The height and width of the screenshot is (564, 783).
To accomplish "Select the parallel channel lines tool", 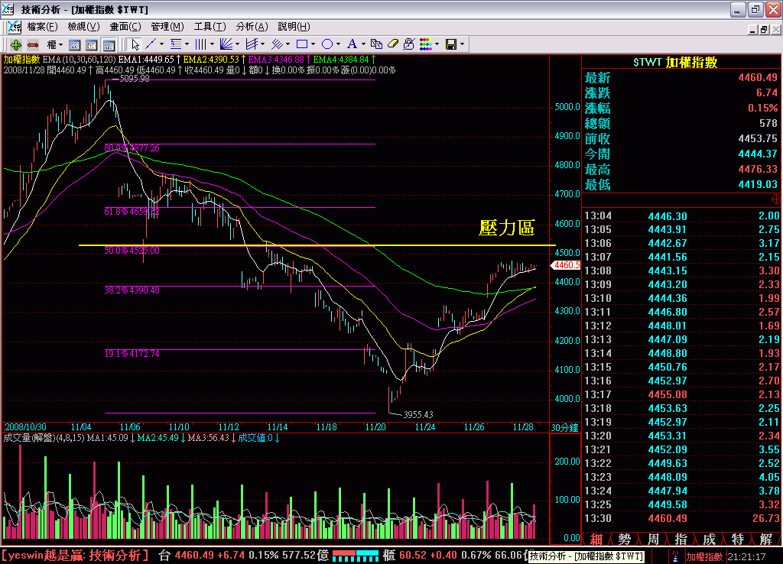I will tap(252, 44).
